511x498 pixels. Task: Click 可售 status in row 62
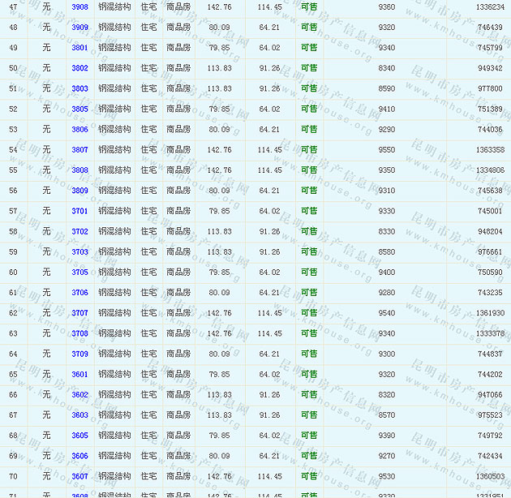click(309, 313)
